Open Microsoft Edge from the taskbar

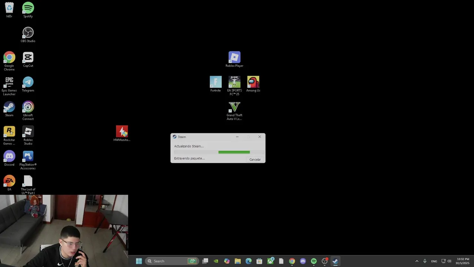tap(248, 261)
